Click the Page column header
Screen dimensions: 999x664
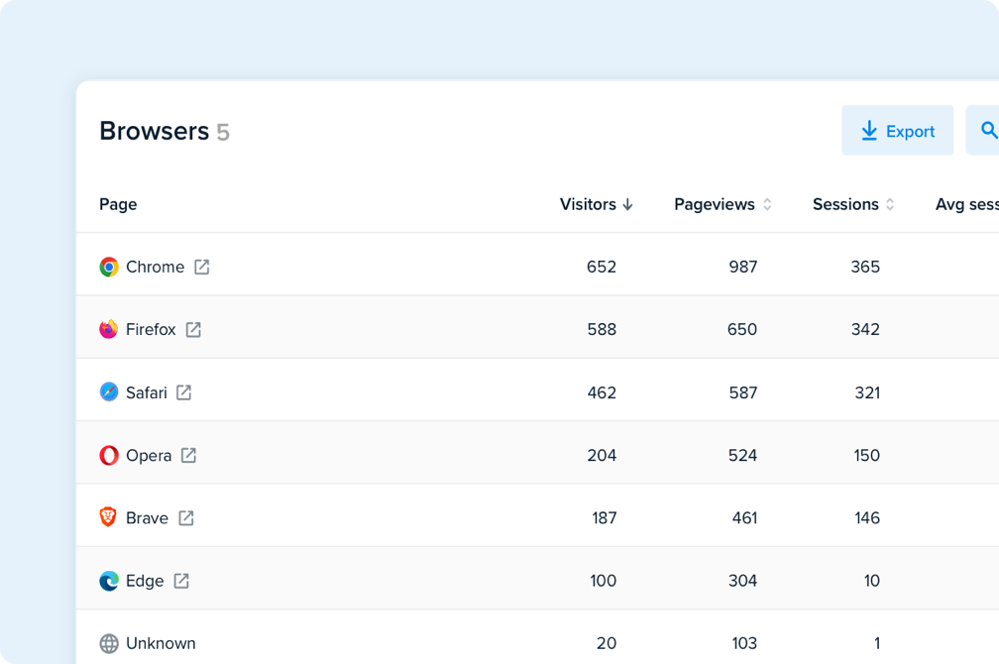119,204
